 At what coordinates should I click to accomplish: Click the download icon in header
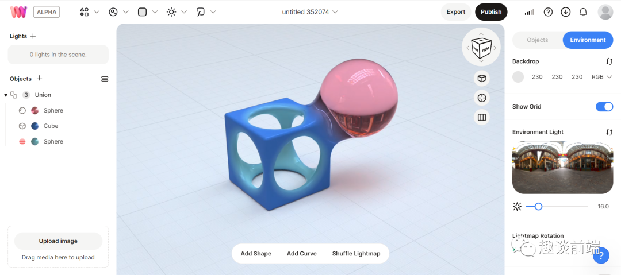[566, 12]
